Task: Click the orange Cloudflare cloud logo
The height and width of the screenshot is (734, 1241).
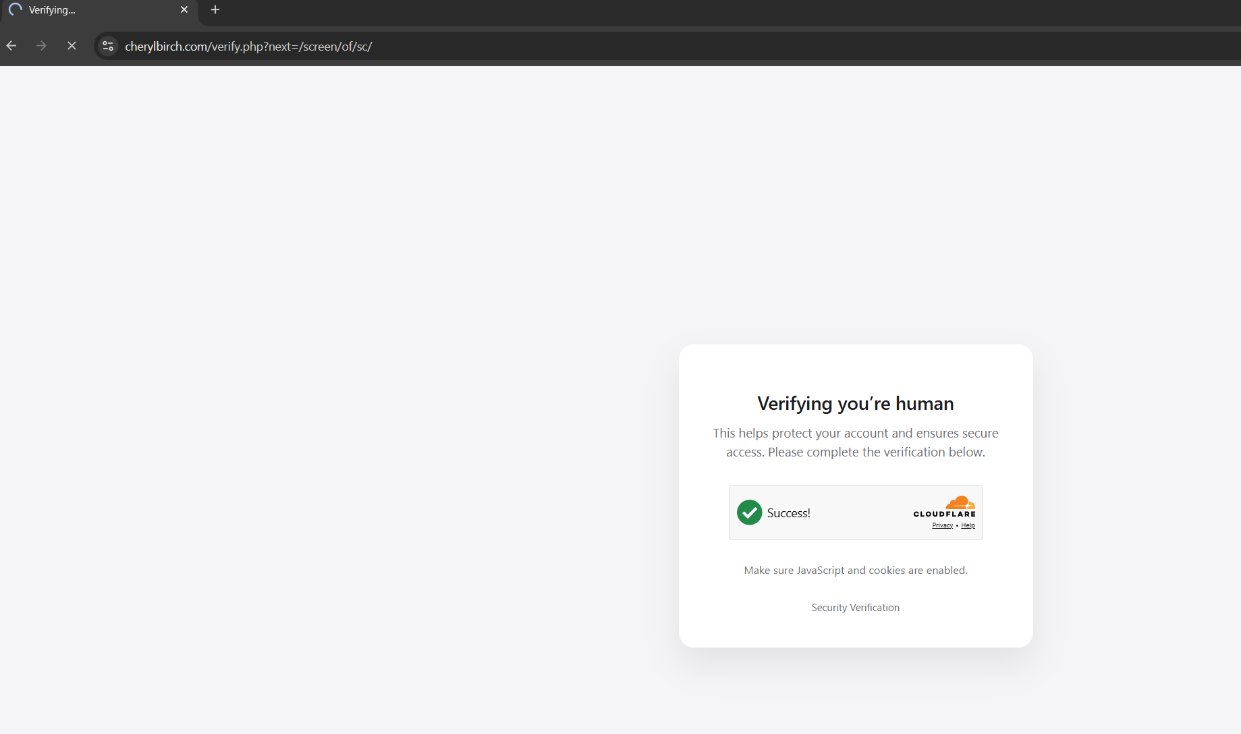Action: pos(960,502)
